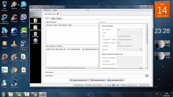Screen dimensions: 173x97
Task: Click the second progress bar in status bar
Action: pos(142,85)
